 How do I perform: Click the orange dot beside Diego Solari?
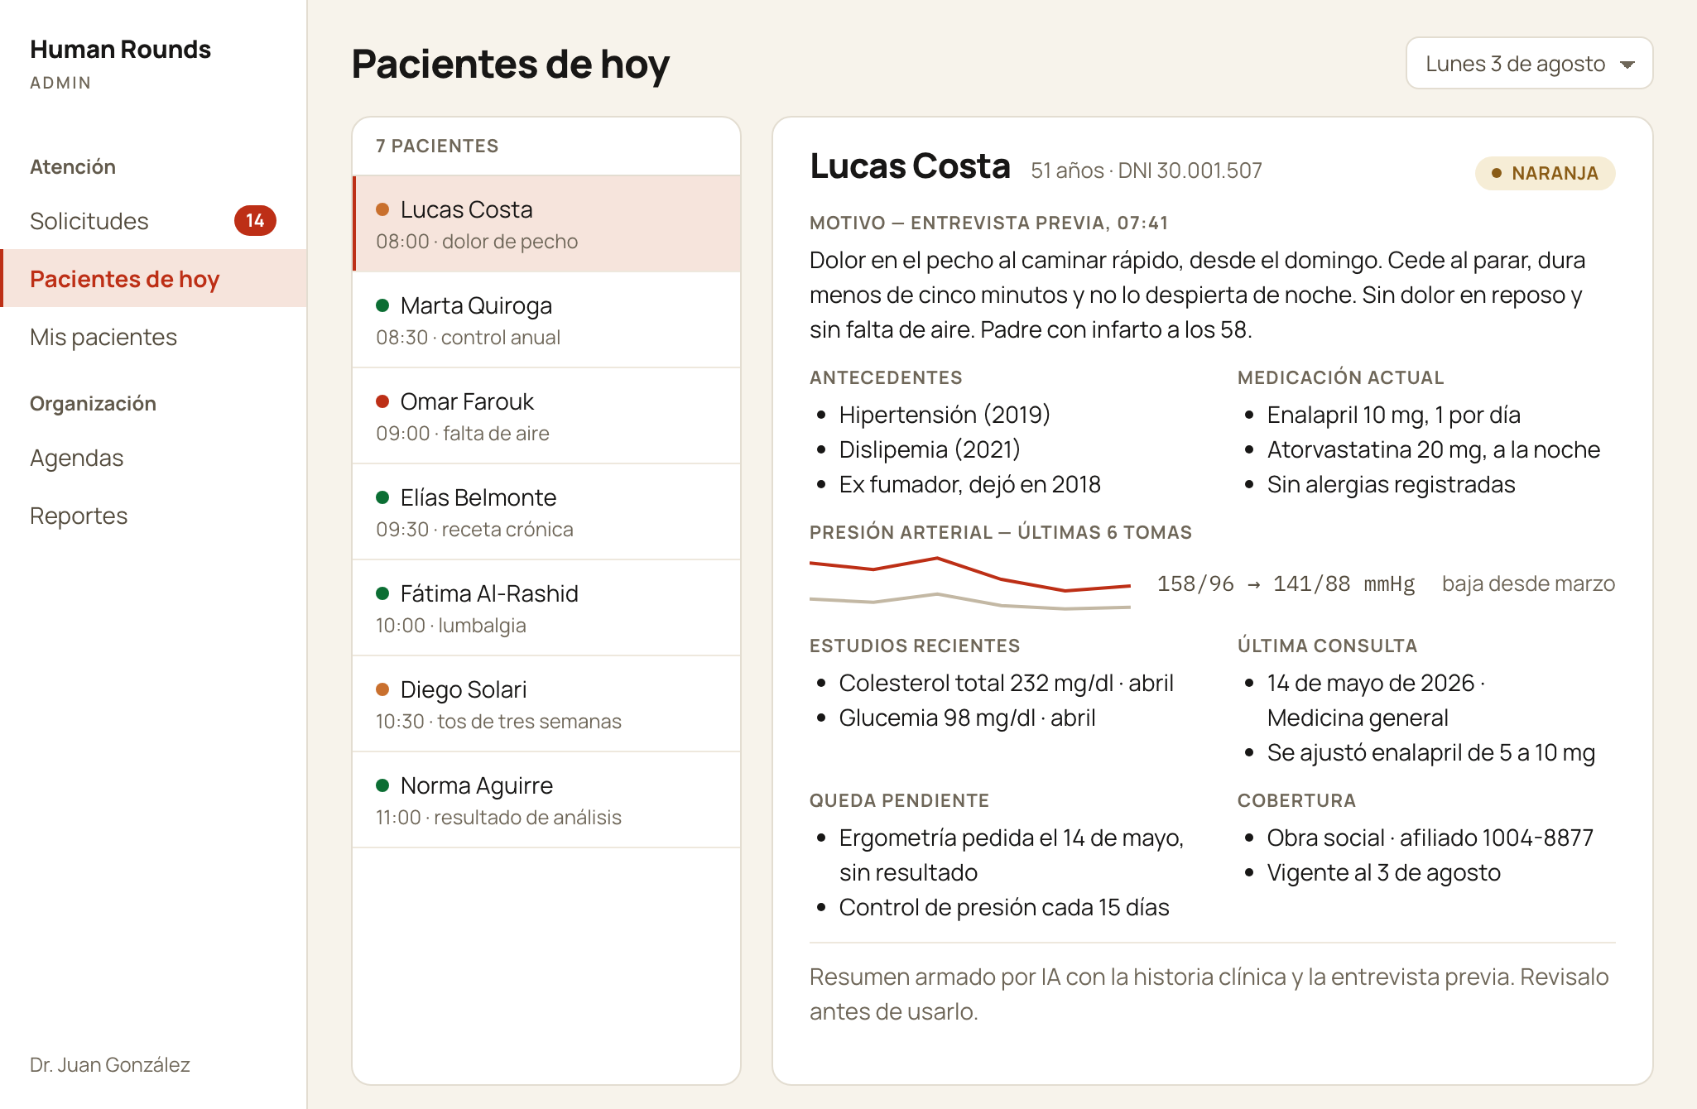point(382,689)
